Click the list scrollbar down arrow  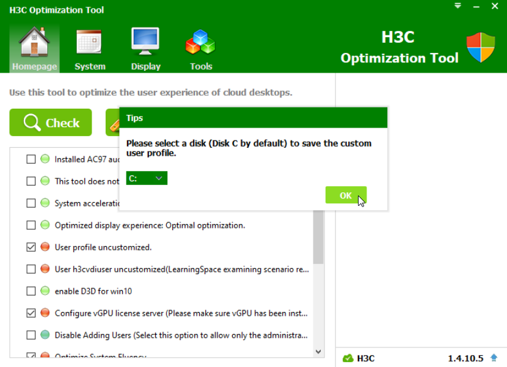318,352
